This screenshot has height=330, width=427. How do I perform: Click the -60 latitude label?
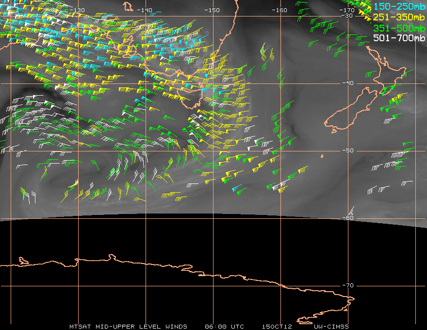click(348, 218)
